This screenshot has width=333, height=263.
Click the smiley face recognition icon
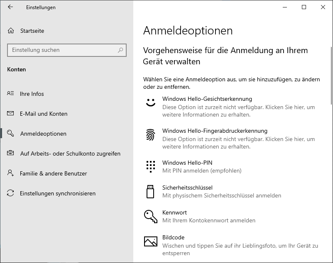point(151,102)
